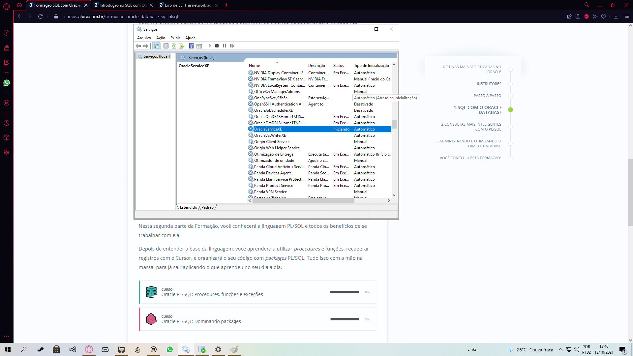633x356 pixels.
Task: Click the Start Service play icon
Action: tap(210, 46)
